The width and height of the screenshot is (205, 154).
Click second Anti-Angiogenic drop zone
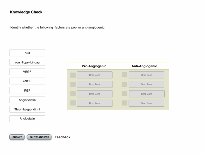[146, 84]
